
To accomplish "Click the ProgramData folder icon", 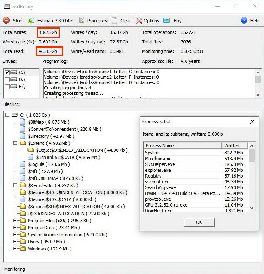I will point(22,228).
